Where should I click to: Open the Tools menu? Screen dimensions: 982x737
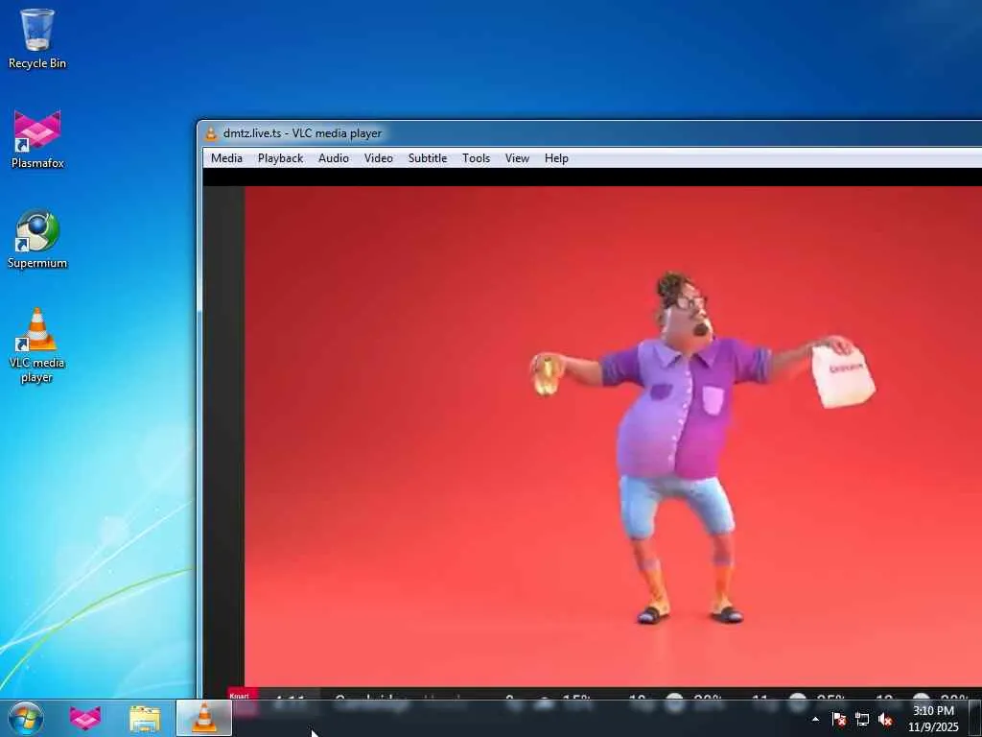476,158
